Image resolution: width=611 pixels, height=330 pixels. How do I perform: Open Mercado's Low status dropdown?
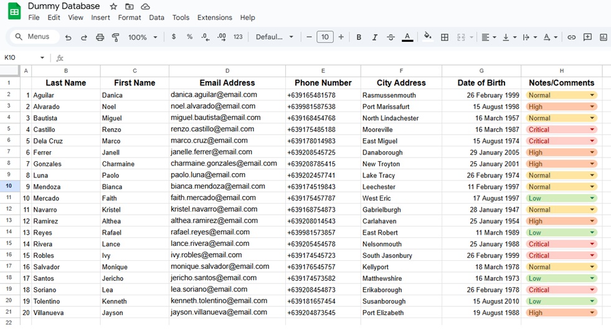[592, 198]
